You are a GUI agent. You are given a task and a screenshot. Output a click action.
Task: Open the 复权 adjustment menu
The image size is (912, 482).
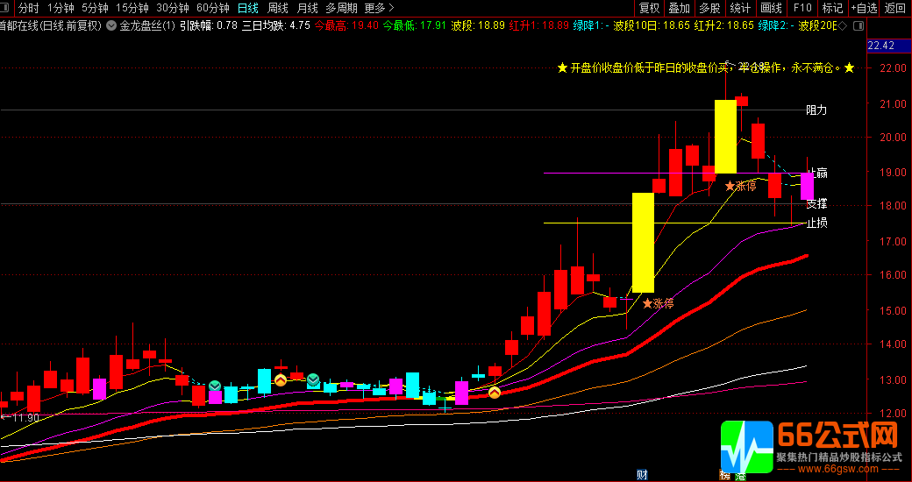click(649, 8)
